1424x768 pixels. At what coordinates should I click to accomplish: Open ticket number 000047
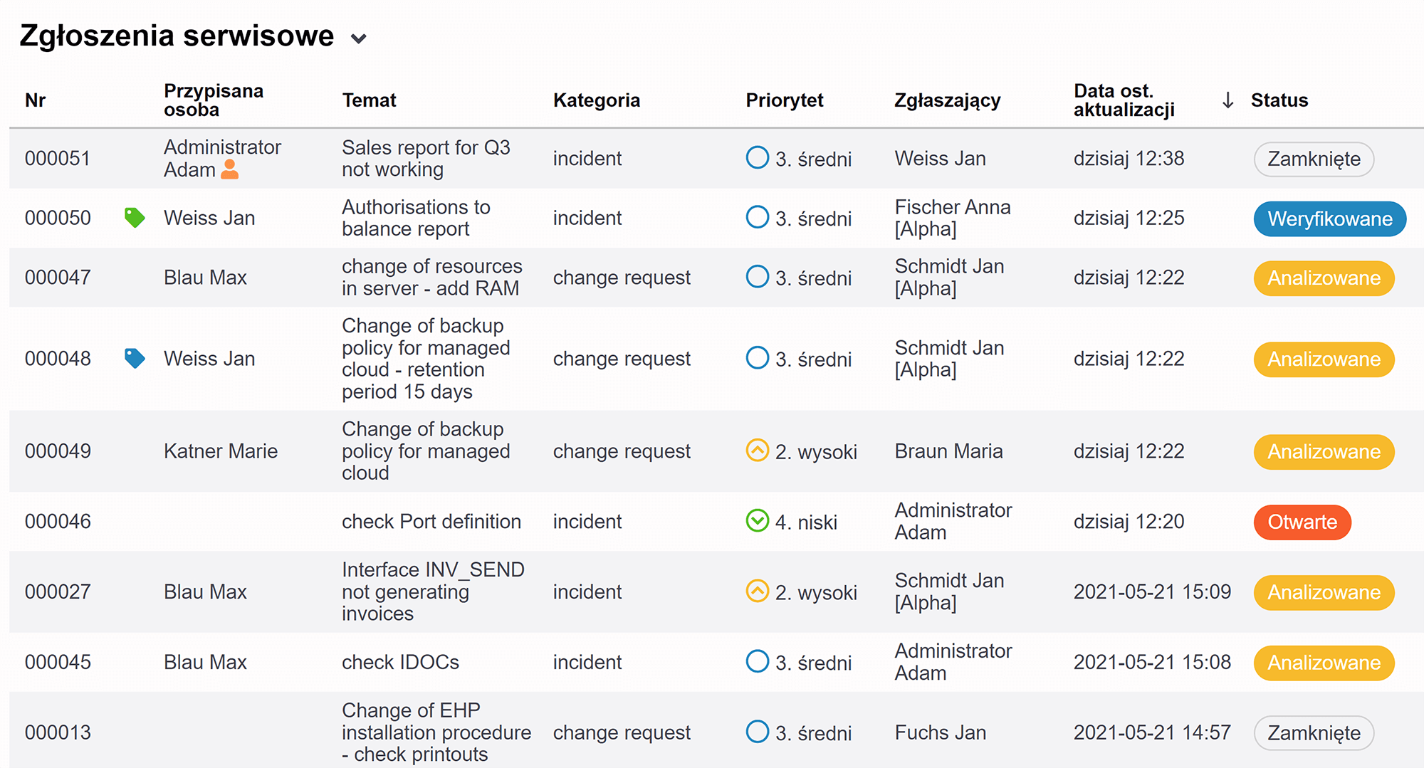click(x=58, y=278)
